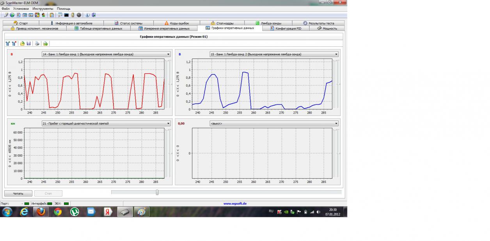Switch to the 'Коды ошибок' tab

(177, 23)
